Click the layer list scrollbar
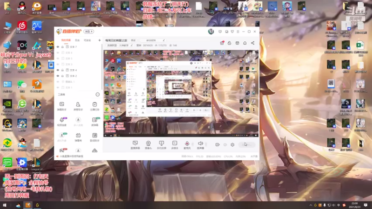 (102, 66)
